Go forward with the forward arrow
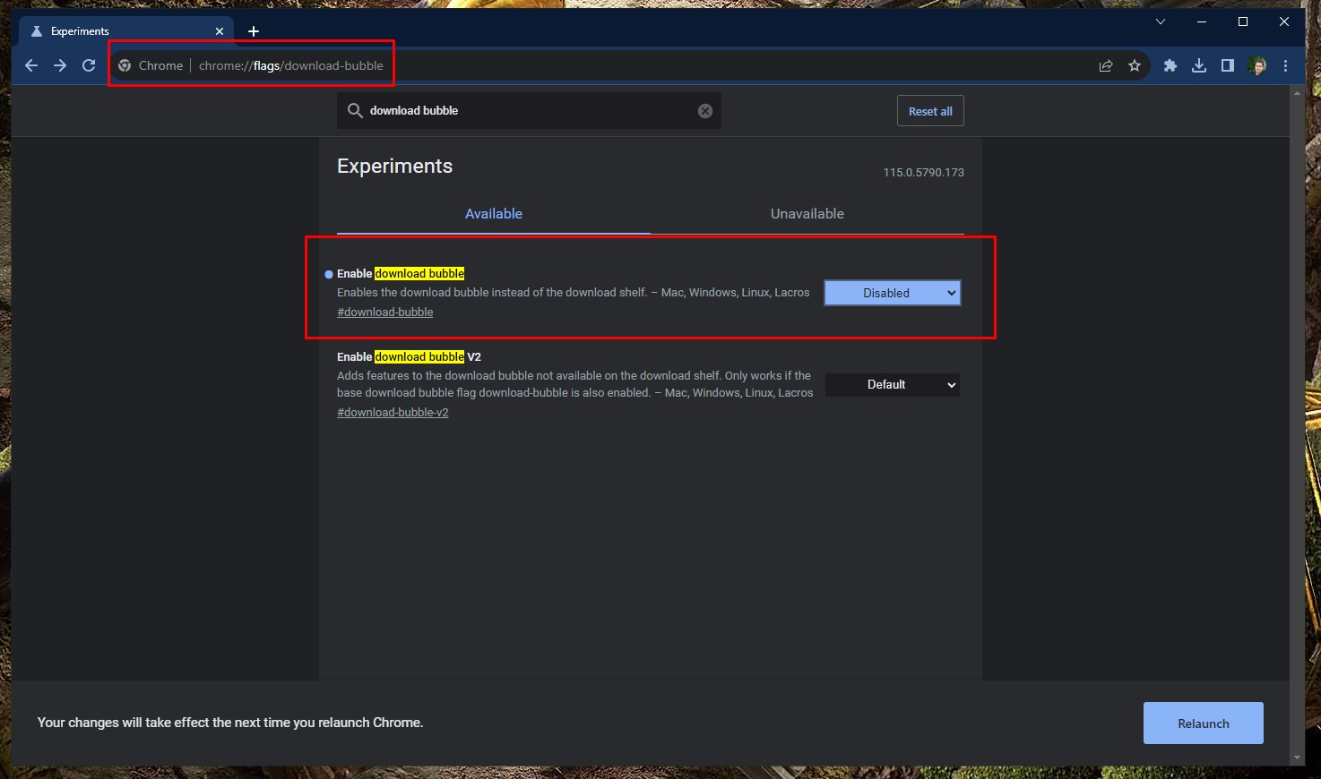The height and width of the screenshot is (779, 1321). (x=60, y=65)
